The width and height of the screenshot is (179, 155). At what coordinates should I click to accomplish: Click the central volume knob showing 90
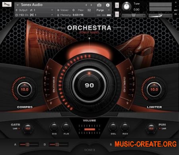[x=89, y=85]
